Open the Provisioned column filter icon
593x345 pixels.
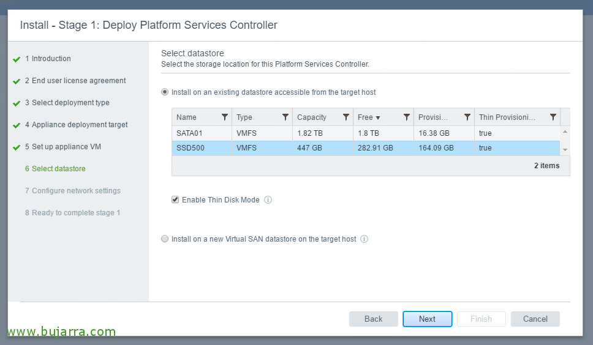[x=467, y=117]
